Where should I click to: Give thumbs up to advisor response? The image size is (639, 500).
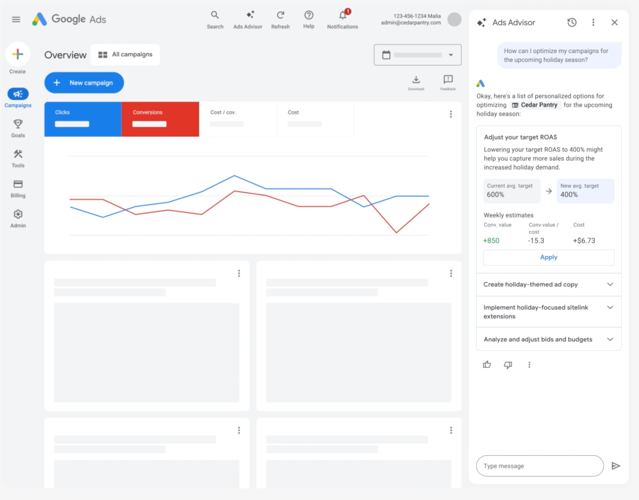tap(487, 364)
